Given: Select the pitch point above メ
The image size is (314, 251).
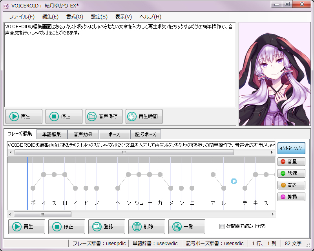Looking at the screenshot, I should point(171,188).
